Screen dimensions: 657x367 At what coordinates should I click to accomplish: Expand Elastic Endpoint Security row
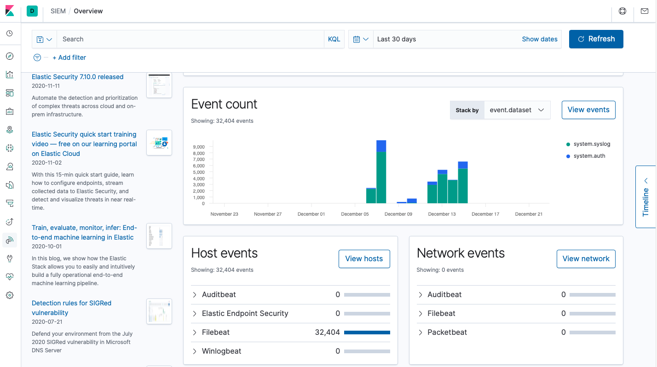pyautogui.click(x=195, y=313)
